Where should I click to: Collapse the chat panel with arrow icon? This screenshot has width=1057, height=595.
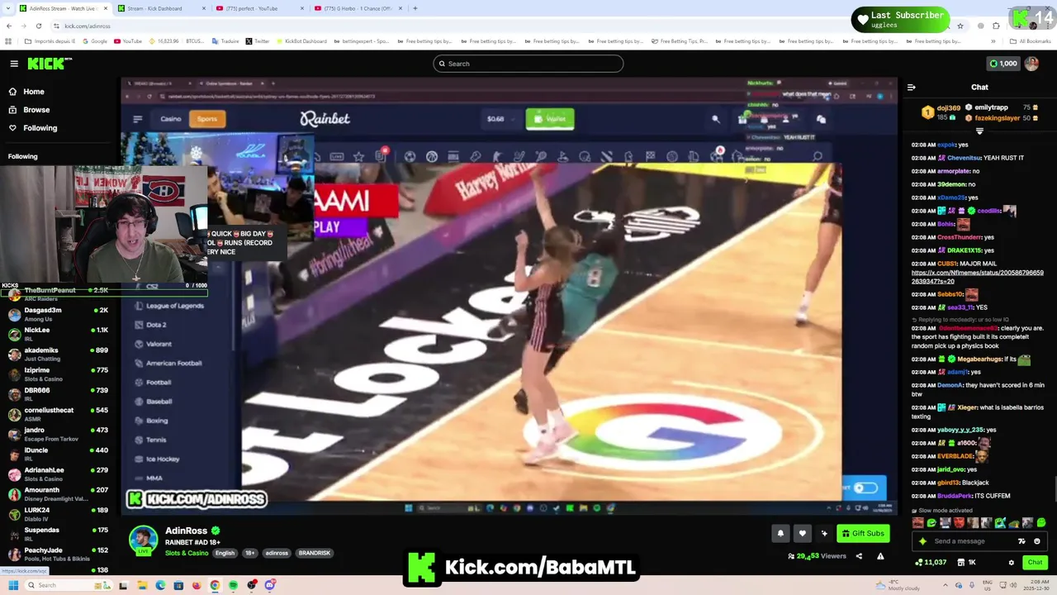[x=911, y=87]
